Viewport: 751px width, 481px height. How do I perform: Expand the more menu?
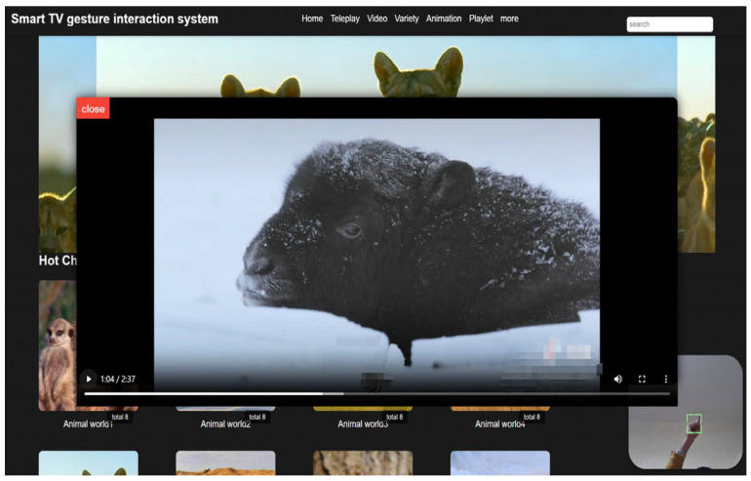[x=509, y=19]
